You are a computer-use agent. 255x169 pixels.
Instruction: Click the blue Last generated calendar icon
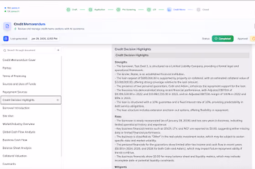[x=6, y=38]
